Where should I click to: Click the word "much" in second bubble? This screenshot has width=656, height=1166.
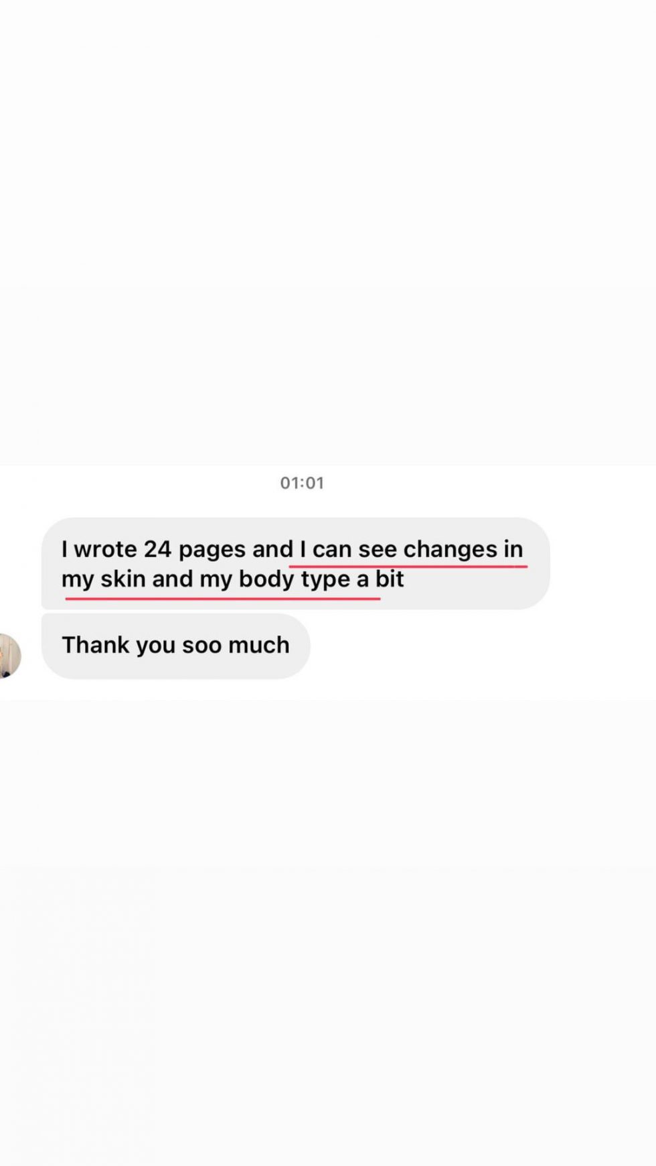(259, 645)
